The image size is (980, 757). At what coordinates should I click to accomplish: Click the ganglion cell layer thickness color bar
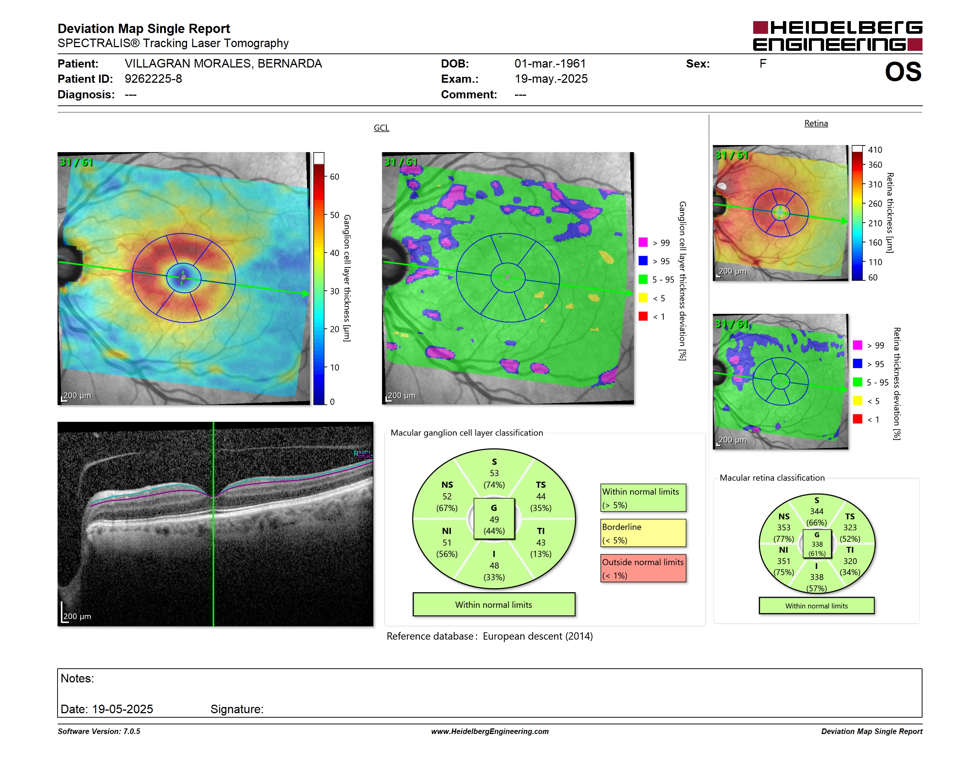point(318,278)
